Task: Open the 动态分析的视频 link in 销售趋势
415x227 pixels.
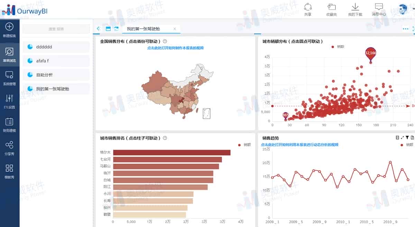Action: pyautogui.click(x=299, y=144)
